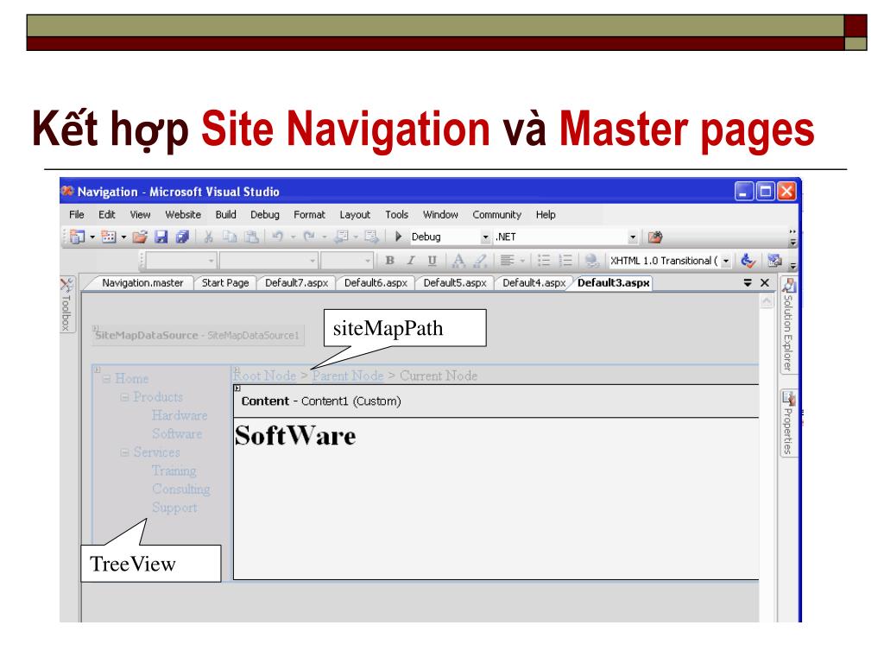Click the Convert to Hyperlink globe icon

pos(591,261)
